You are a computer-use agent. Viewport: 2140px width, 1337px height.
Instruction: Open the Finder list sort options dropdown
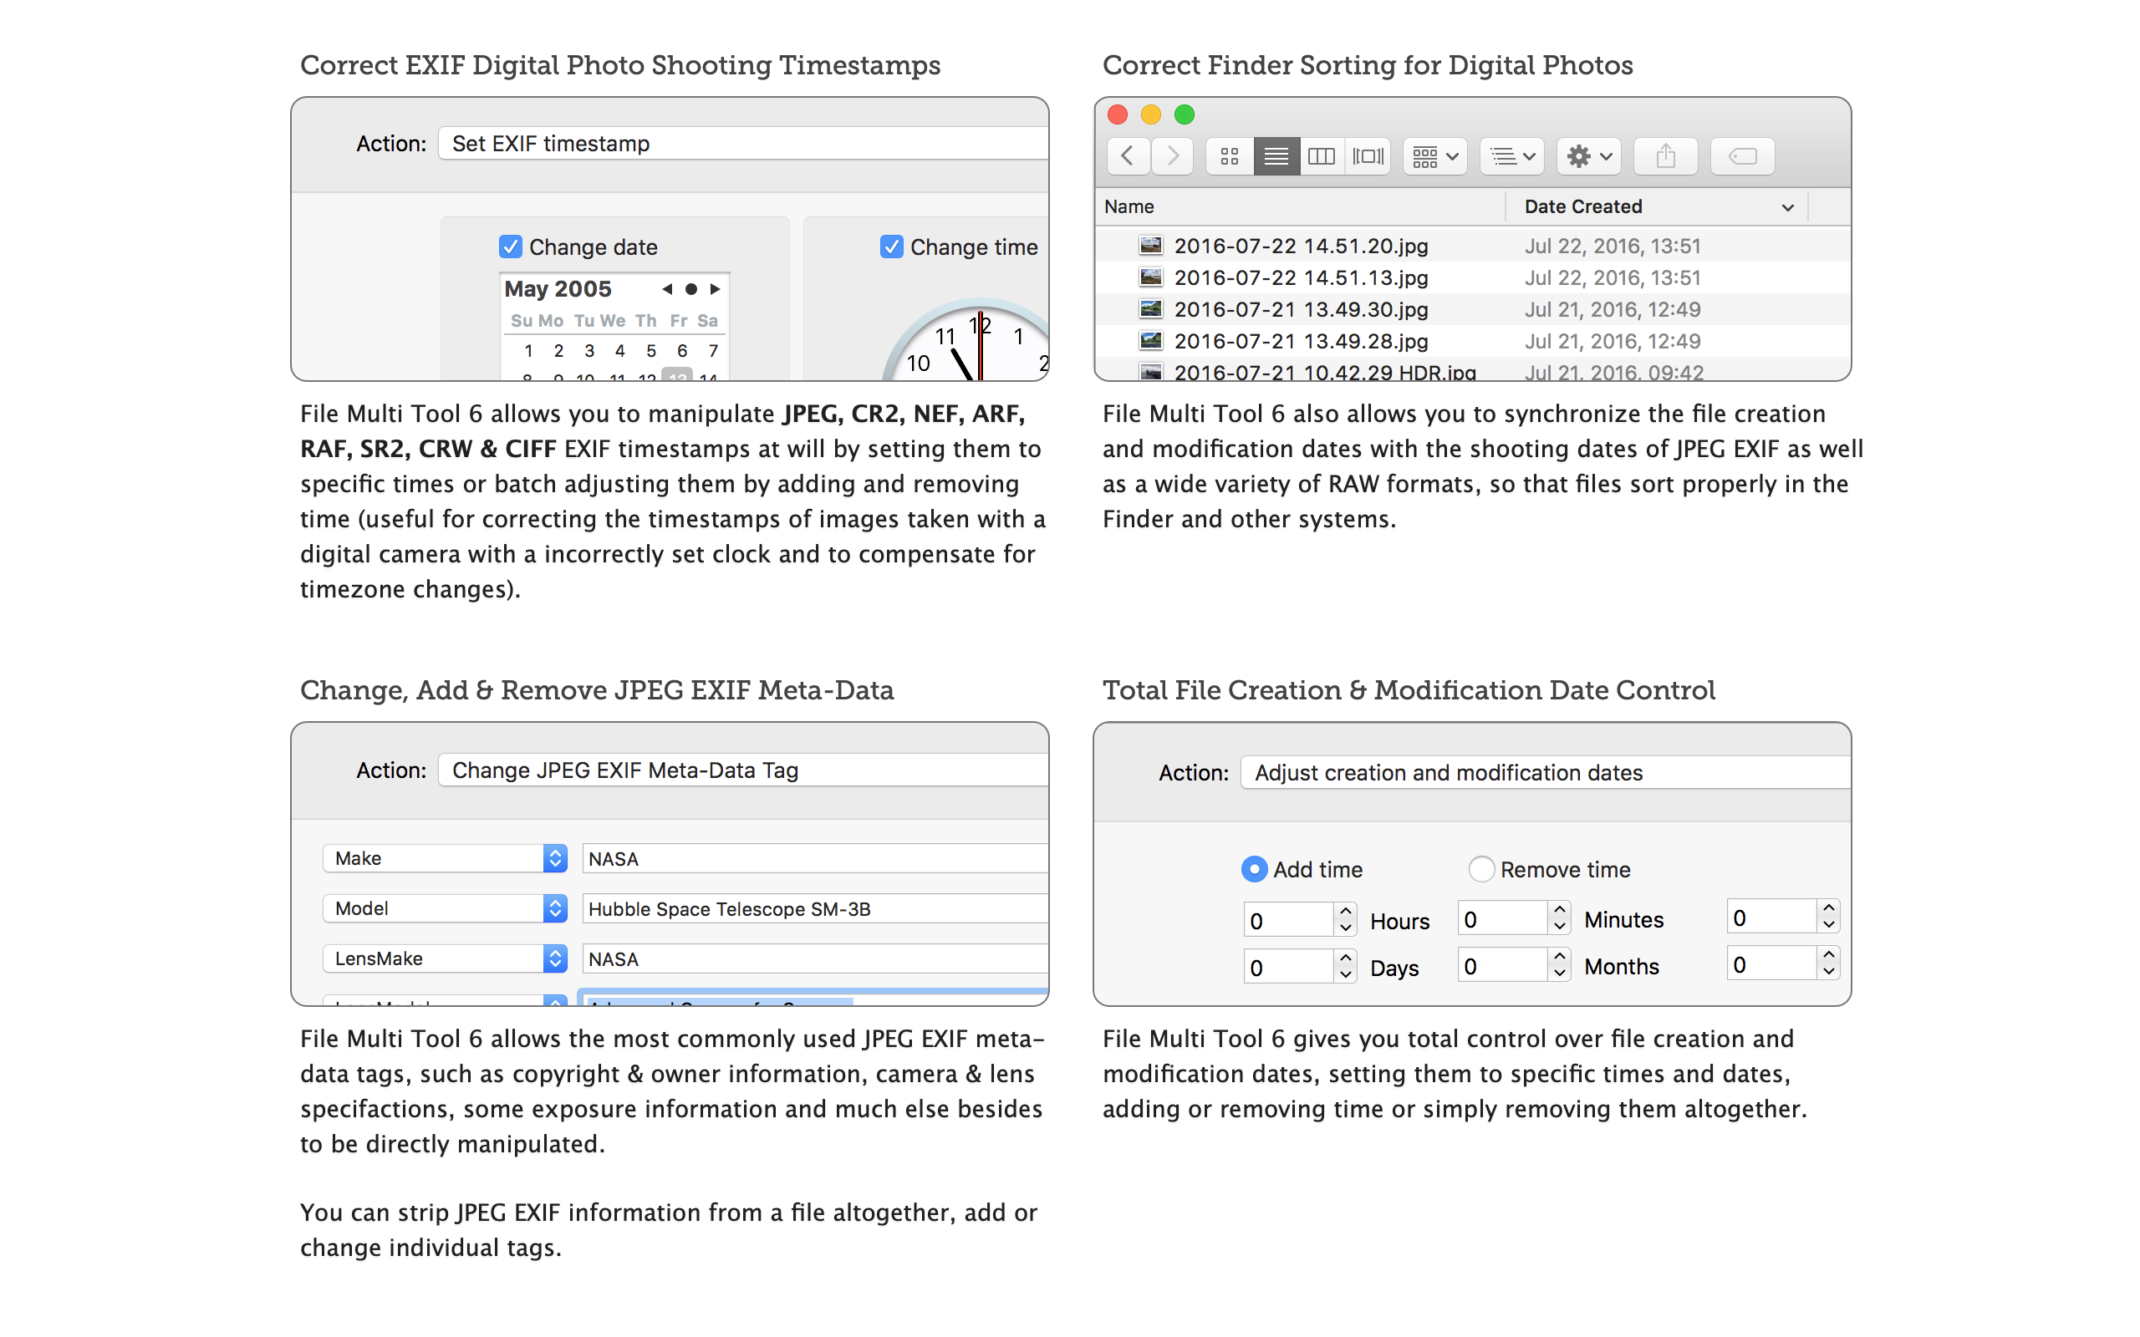coord(1511,156)
